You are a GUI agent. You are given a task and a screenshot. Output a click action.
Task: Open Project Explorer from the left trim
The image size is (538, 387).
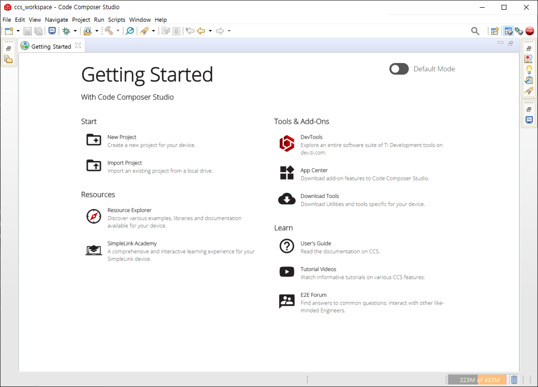(x=9, y=60)
